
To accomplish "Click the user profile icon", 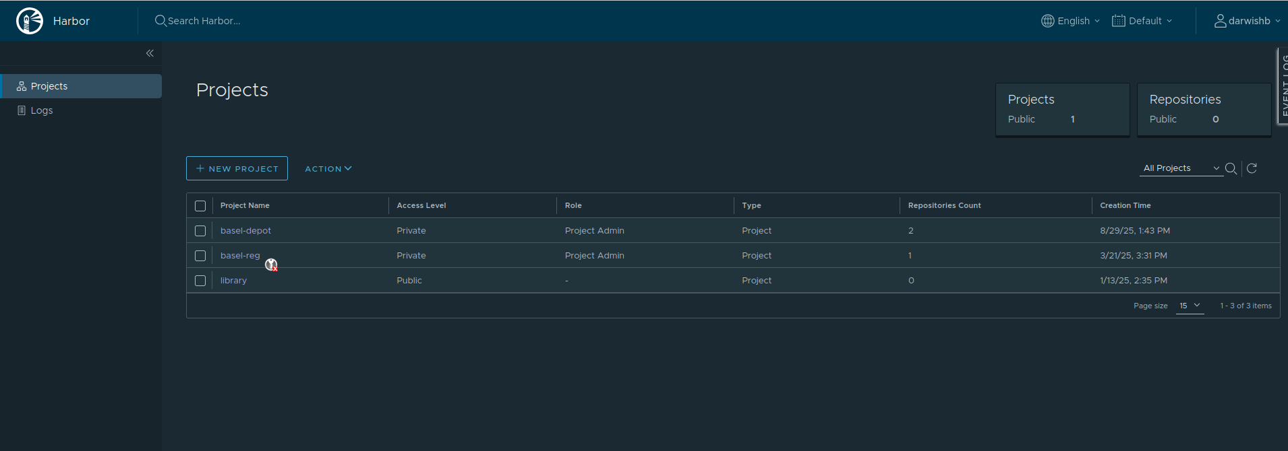I will pyautogui.click(x=1220, y=21).
